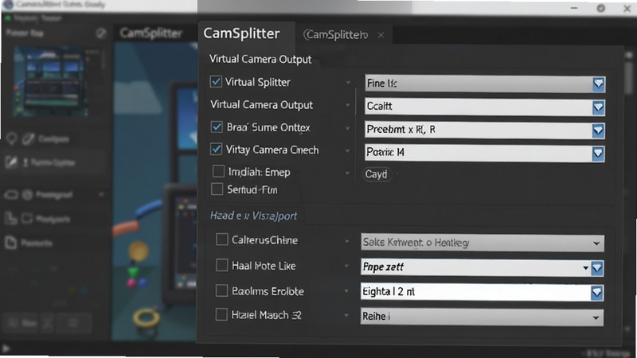Open the Hzad e v Visrajport section link
The height and width of the screenshot is (358, 637).
tap(253, 216)
